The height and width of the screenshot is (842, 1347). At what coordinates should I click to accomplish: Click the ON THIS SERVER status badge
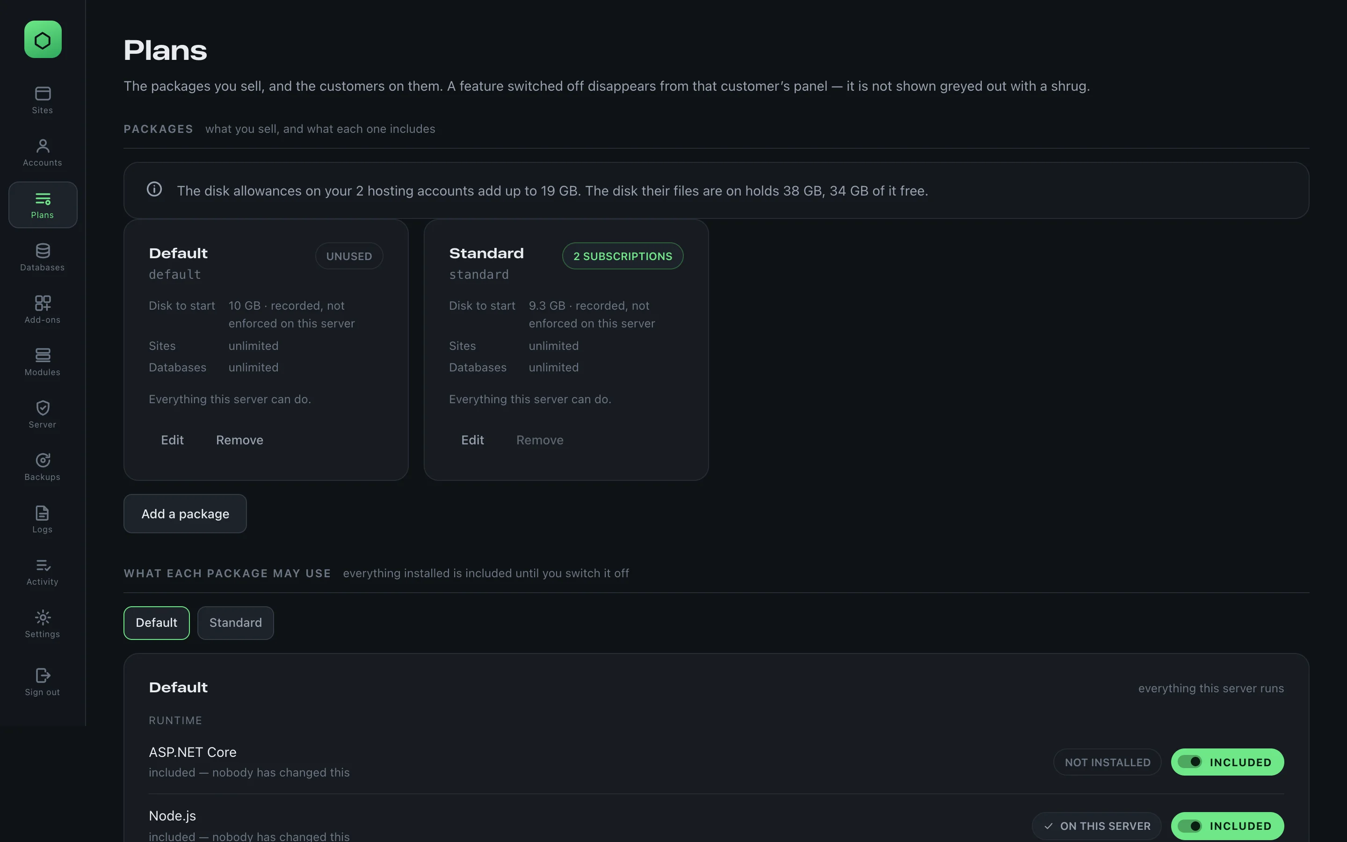tap(1096, 825)
